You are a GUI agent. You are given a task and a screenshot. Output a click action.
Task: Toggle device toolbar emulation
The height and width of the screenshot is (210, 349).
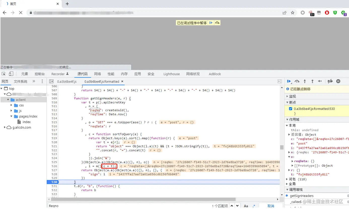pos(11,74)
